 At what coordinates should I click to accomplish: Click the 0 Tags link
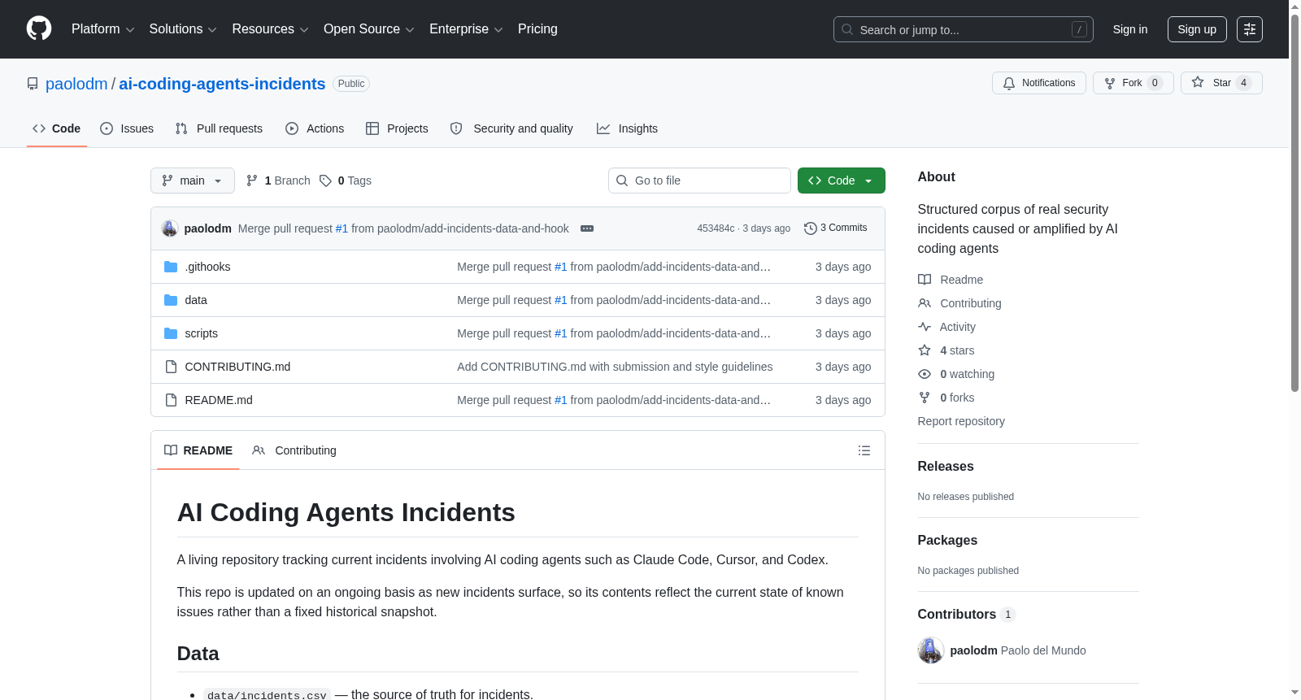(346, 180)
